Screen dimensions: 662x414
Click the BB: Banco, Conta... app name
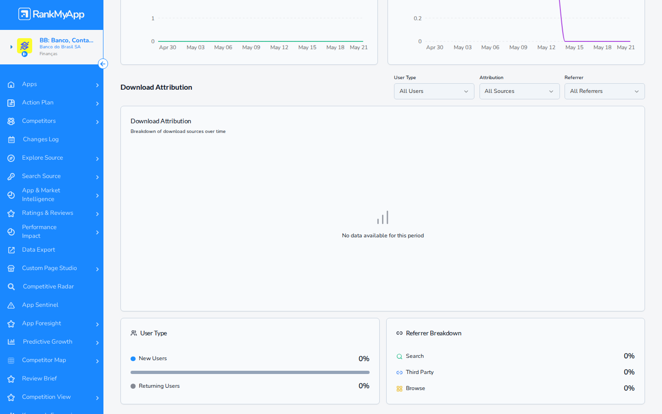[66, 40]
